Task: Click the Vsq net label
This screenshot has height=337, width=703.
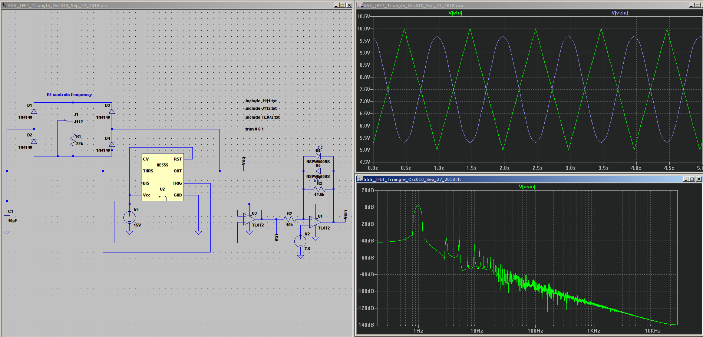Action: [244, 161]
